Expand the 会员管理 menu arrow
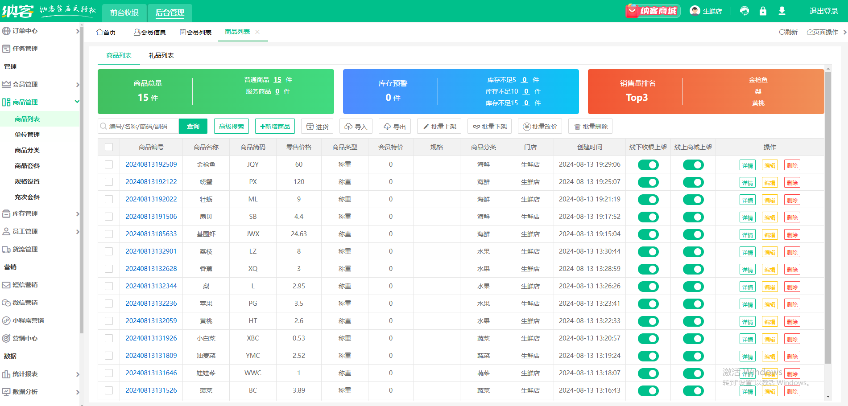Viewport: 848px width, 406px height. (77, 85)
